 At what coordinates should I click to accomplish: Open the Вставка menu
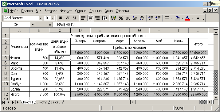point(51,11)
